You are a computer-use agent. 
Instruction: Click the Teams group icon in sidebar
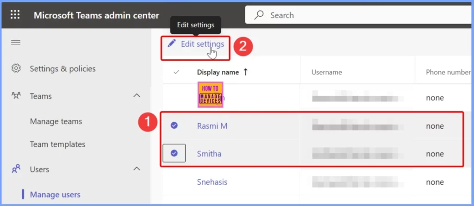[16, 96]
